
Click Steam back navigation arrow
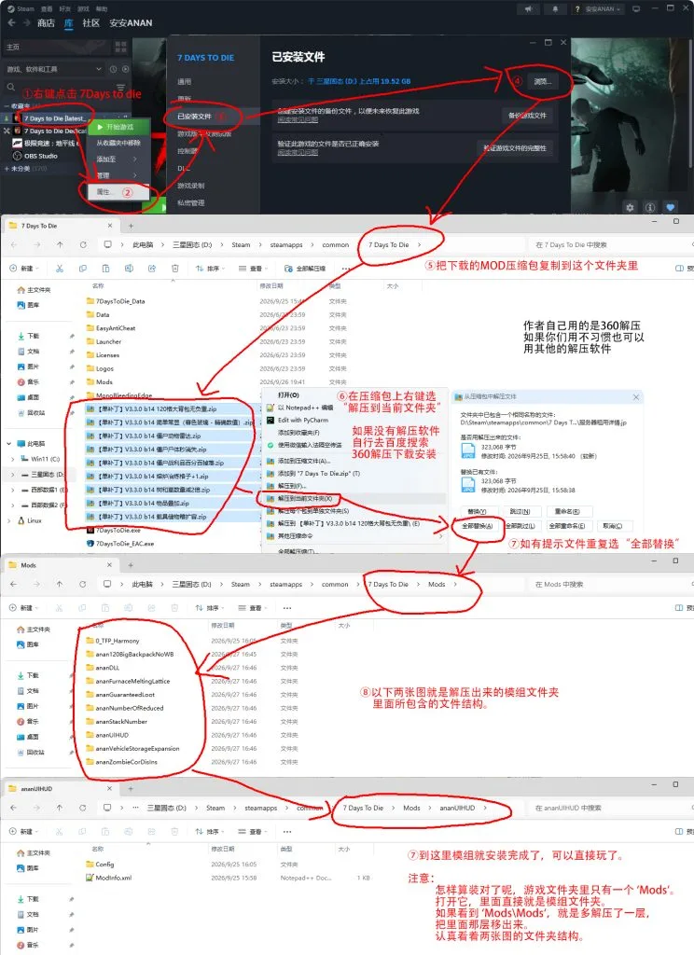[11, 23]
